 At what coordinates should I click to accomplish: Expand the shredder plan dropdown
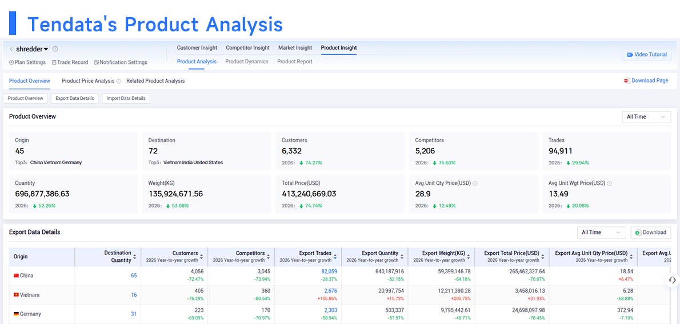click(x=46, y=50)
